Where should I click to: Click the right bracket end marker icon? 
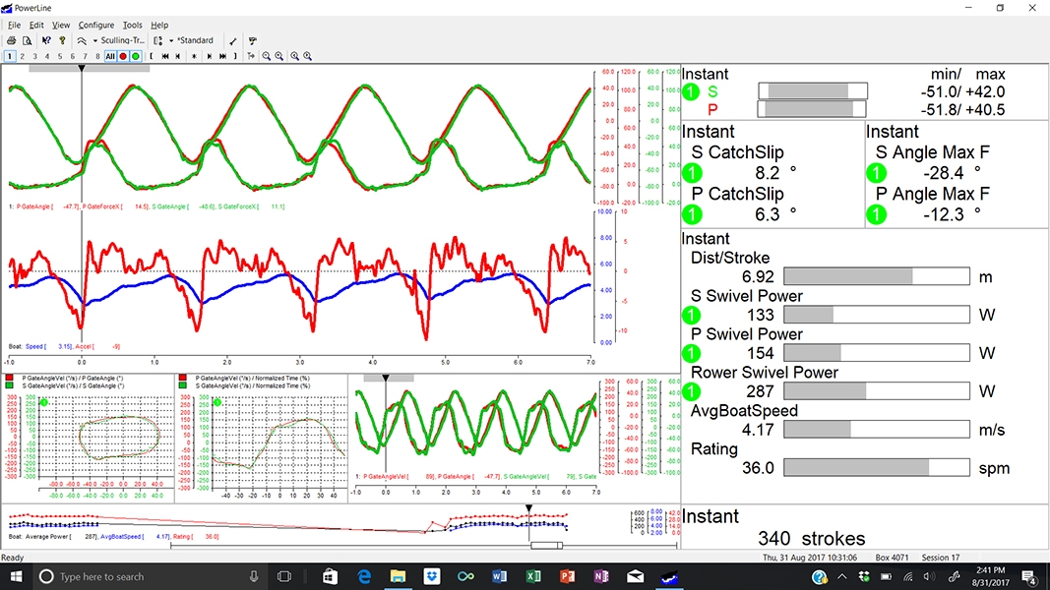click(x=235, y=56)
